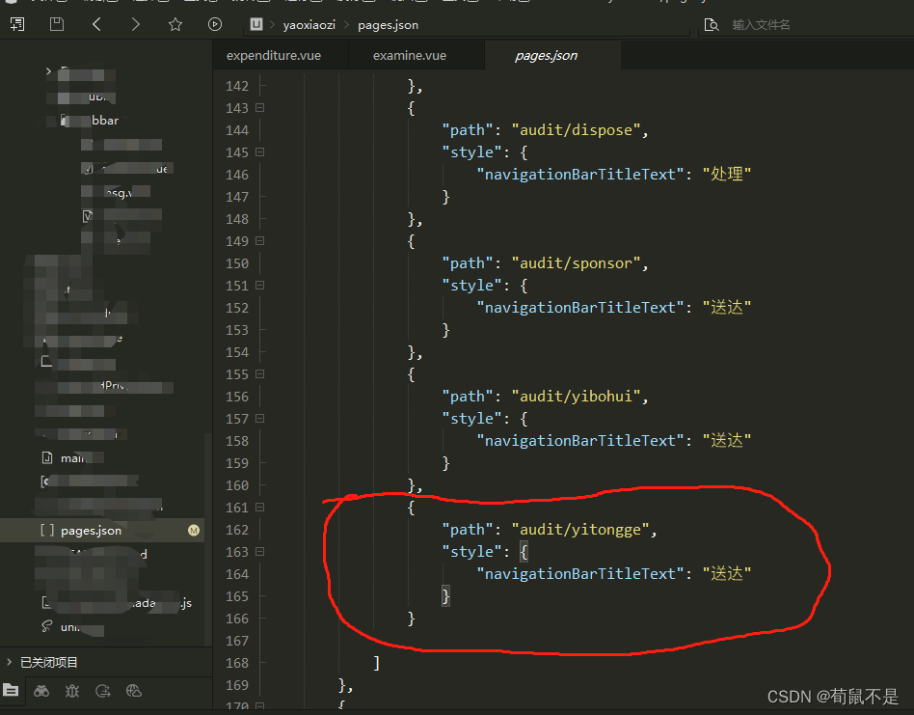Switch to the expenditure.vue tab
The width and height of the screenshot is (914, 715).
(x=281, y=55)
